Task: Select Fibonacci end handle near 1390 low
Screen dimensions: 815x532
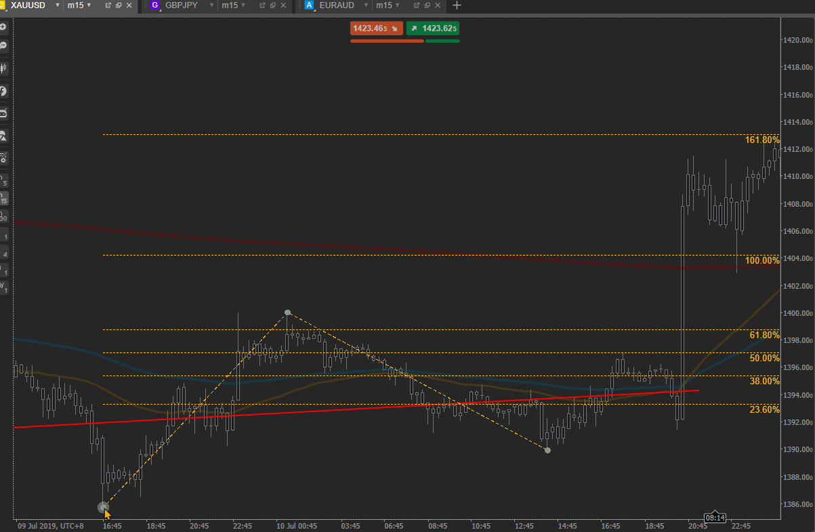Action: point(547,450)
